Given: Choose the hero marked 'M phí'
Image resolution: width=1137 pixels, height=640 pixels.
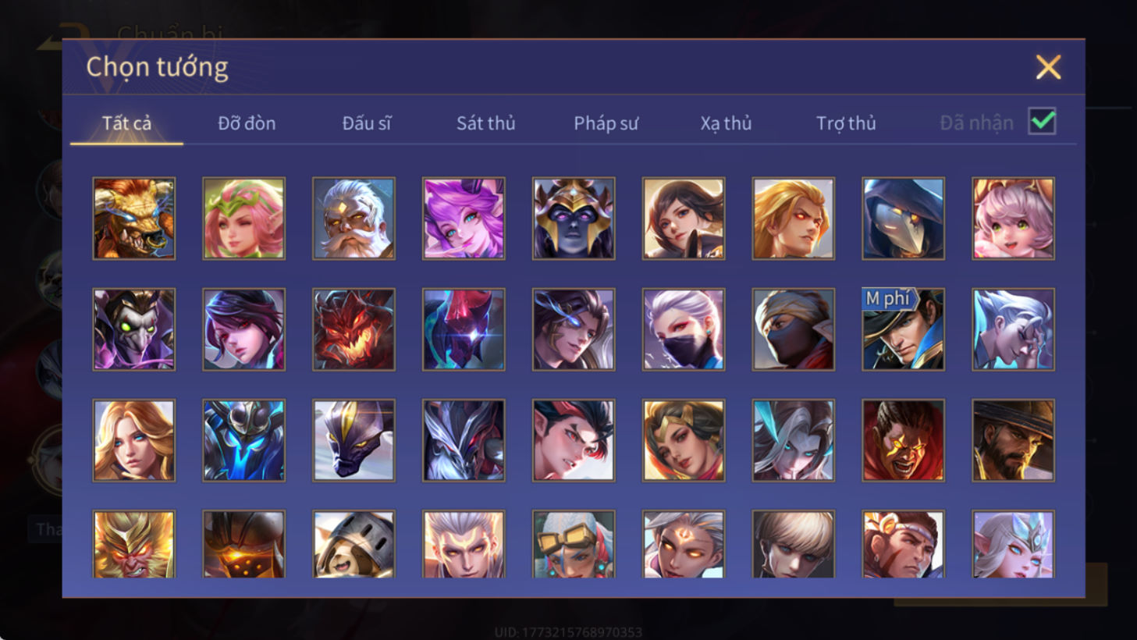Looking at the screenshot, I should [x=903, y=329].
